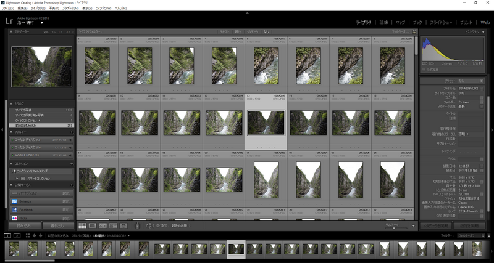The height and width of the screenshot is (263, 494).
Task: Switch to the Web module
Action: pyautogui.click(x=485, y=23)
